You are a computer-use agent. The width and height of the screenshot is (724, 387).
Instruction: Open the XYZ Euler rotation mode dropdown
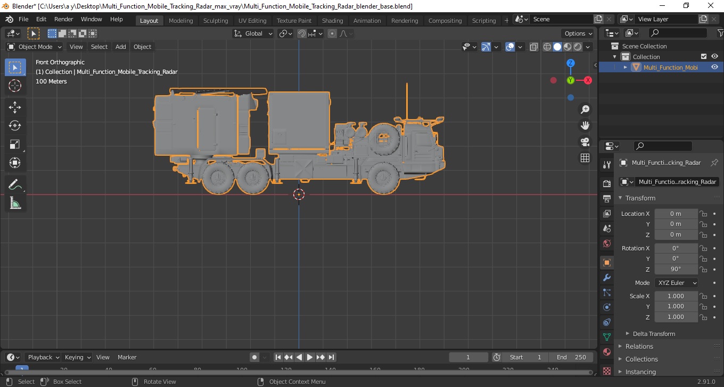pyautogui.click(x=677, y=283)
